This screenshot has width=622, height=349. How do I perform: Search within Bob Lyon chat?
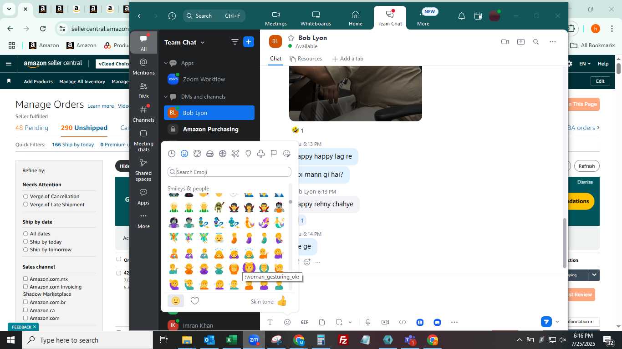(x=536, y=42)
